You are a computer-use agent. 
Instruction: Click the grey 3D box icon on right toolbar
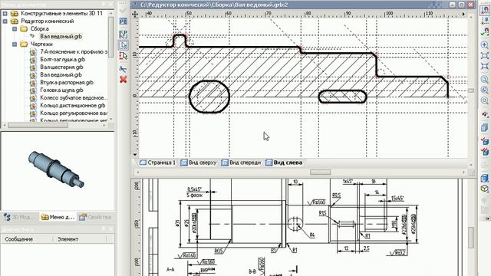[x=485, y=127]
